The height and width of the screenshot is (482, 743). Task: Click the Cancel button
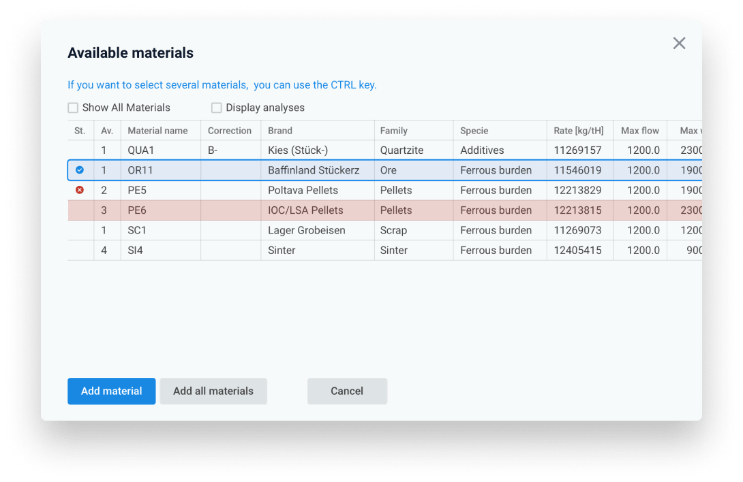(347, 391)
